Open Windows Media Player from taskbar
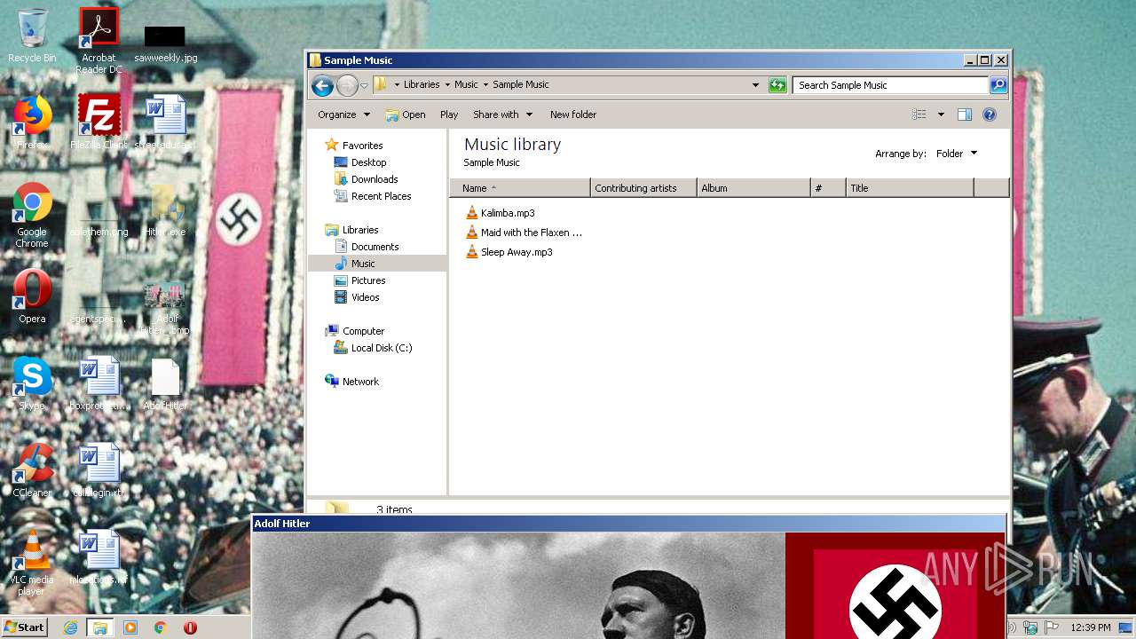 coord(130,627)
